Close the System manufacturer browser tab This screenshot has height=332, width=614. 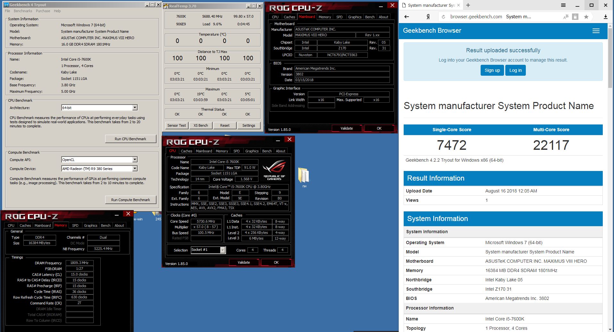[458, 5]
